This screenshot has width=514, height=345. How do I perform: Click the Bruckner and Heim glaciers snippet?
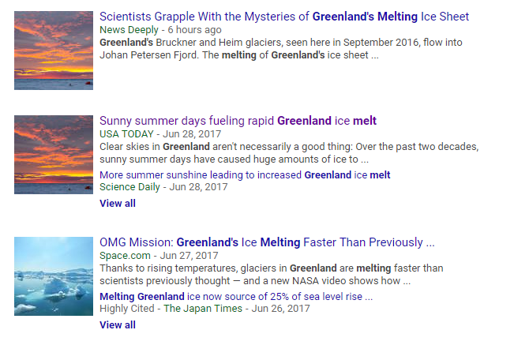click(x=289, y=48)
